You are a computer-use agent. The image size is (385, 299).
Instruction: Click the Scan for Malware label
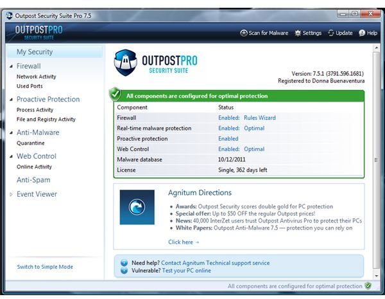coord(268,33)
